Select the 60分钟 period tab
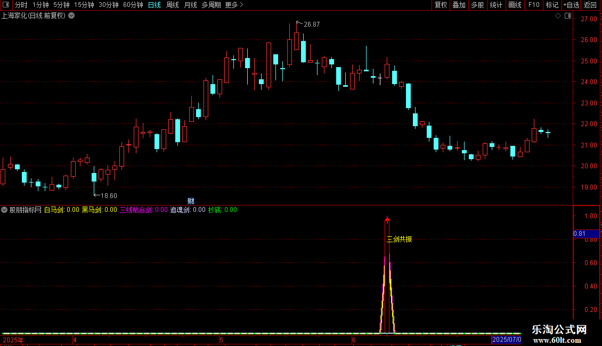Viewport: 602px width, 346px height. [x=133, y=5]
